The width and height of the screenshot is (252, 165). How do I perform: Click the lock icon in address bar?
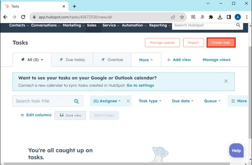click(34, 17)
